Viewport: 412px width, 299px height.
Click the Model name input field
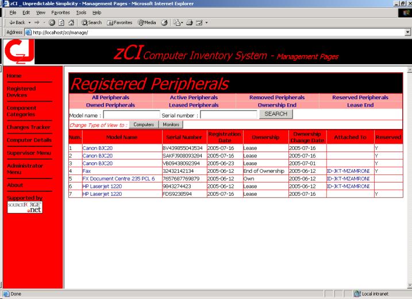coord(132,115)
